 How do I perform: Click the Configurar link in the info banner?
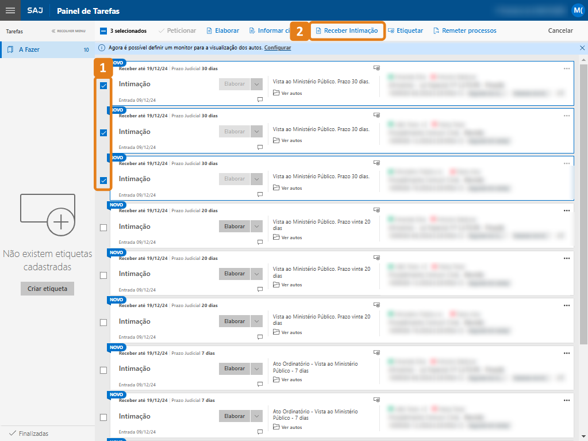pos(277,48)
